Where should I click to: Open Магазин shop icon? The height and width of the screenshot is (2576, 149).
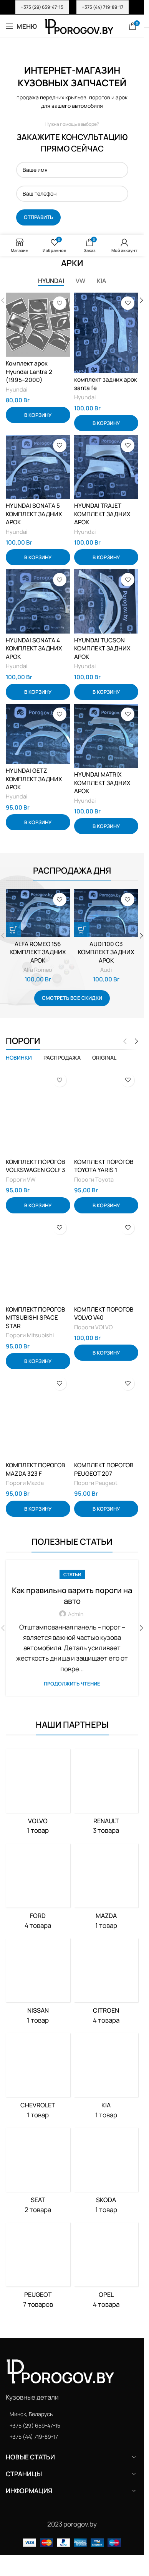[x=19, y=245]
